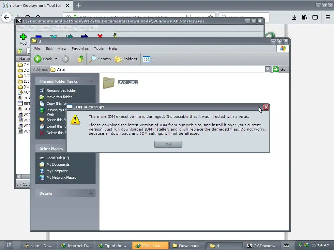334x250 pixels.
Task: Open My Computer in Other Places
Action: (57, 171)
